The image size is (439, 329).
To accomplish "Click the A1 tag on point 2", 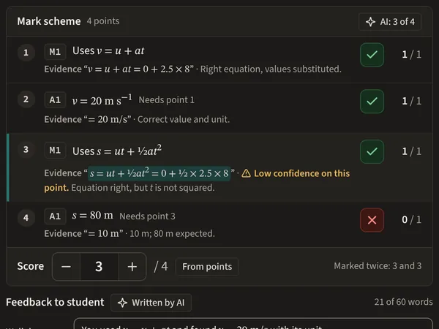I will [55, 100].
